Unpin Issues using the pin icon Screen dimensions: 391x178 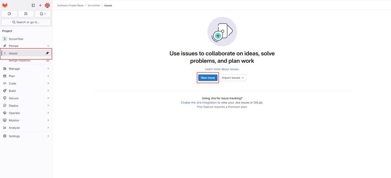coord(47,53)
